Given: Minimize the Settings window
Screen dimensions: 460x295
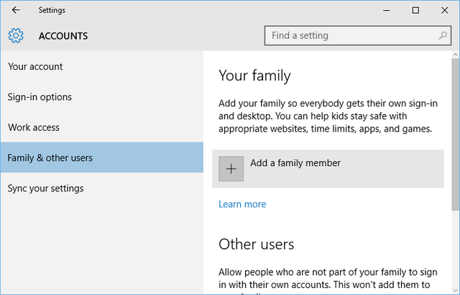Looking at the screenshot, I should [x=387, y=10].
